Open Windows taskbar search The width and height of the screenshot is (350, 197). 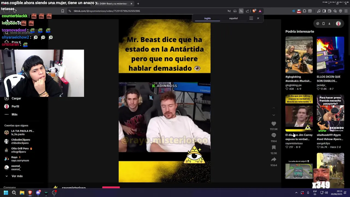pyautogui.click(x=14, y=193)
